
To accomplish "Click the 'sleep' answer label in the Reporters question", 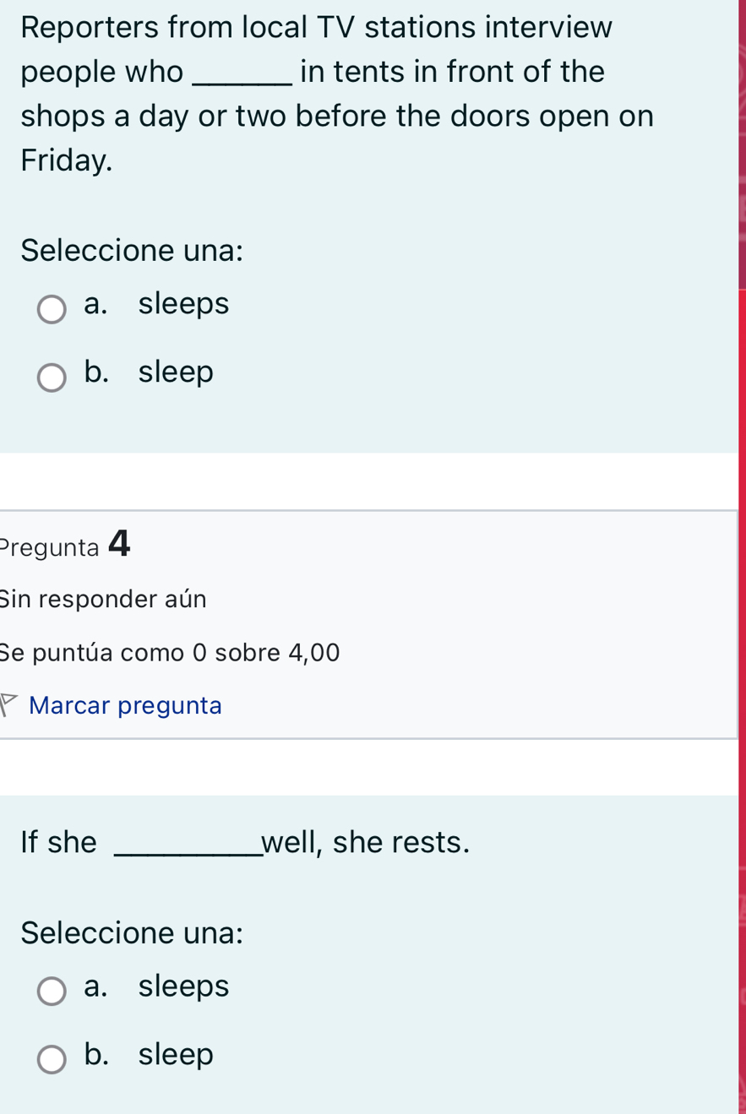I will 176,372.
